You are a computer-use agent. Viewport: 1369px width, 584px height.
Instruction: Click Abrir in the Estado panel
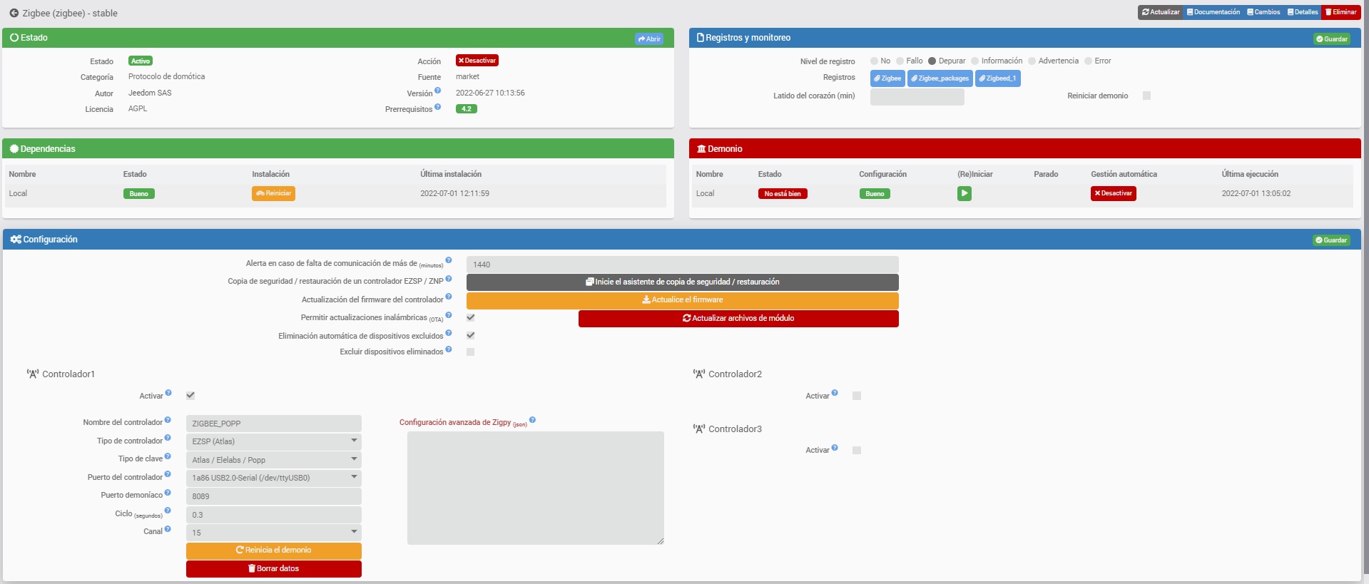coord(649,39)
